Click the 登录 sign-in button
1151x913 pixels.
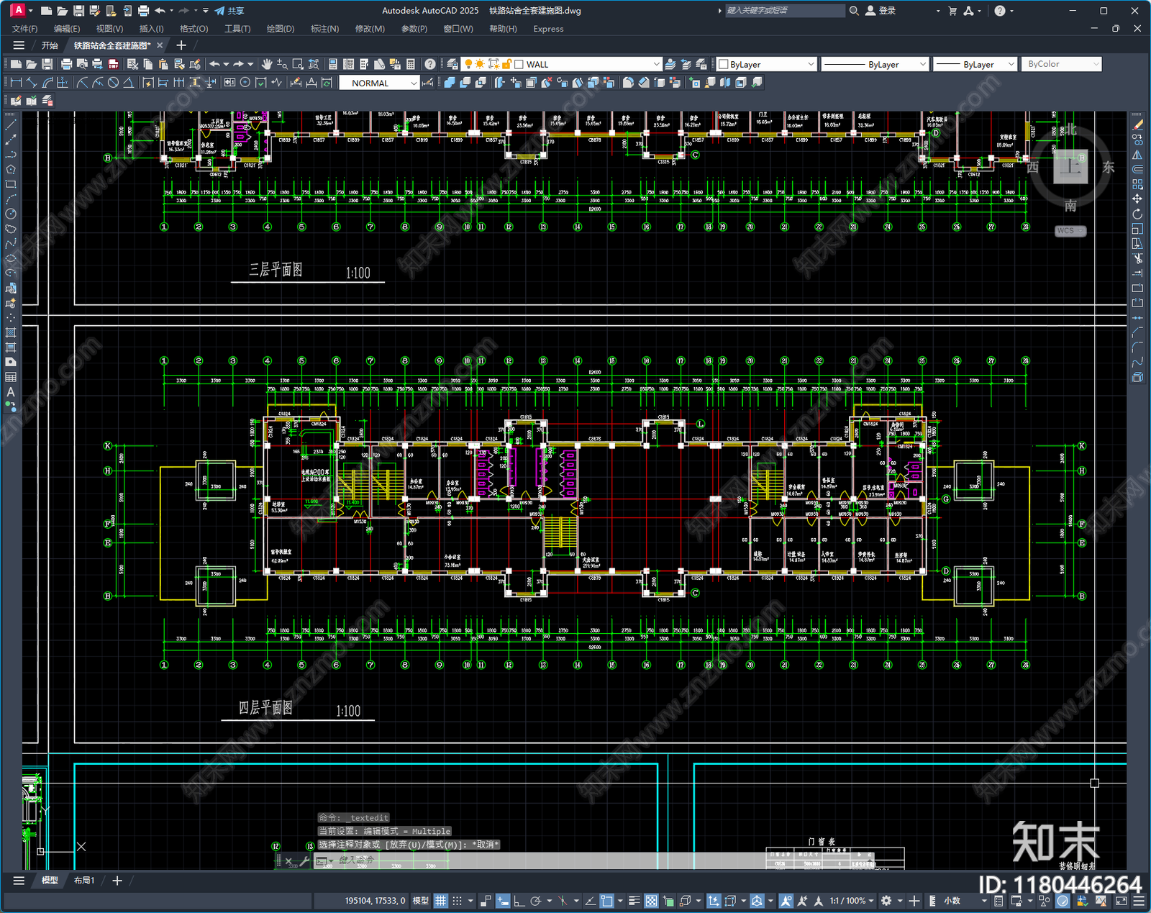click(881, 11)
